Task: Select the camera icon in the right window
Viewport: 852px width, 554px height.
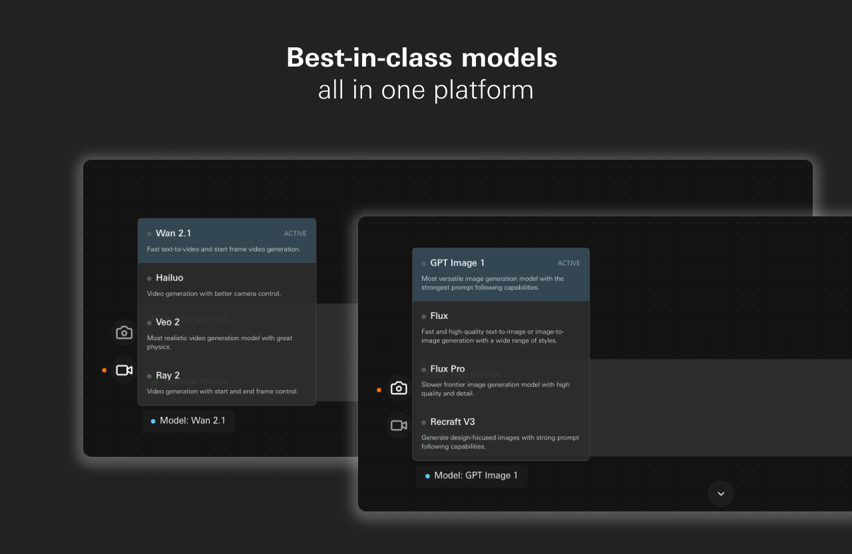Action: tap(399, 388)
